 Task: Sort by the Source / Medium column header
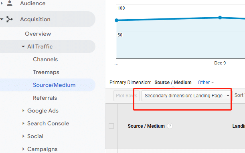[146, 126]
